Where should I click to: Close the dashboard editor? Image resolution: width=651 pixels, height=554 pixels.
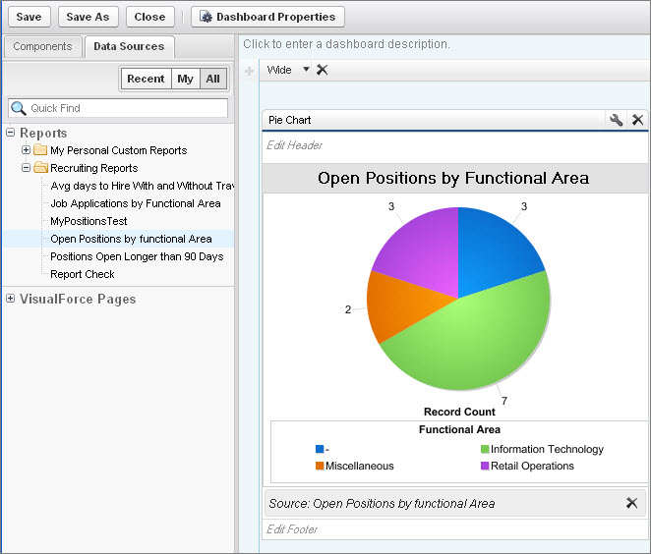(149, 17)
